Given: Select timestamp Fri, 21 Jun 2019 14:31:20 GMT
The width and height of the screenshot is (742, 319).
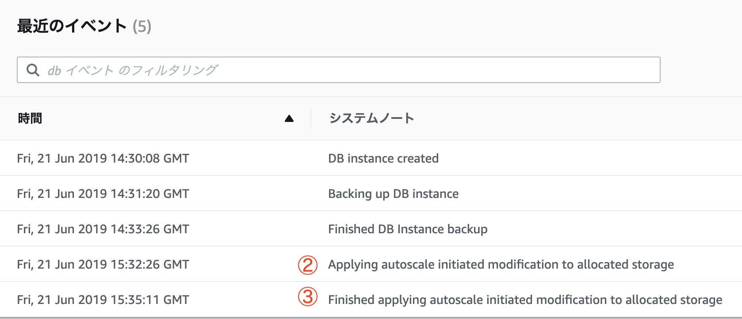Looking at the screenshot, I should [x=103, y=194].
